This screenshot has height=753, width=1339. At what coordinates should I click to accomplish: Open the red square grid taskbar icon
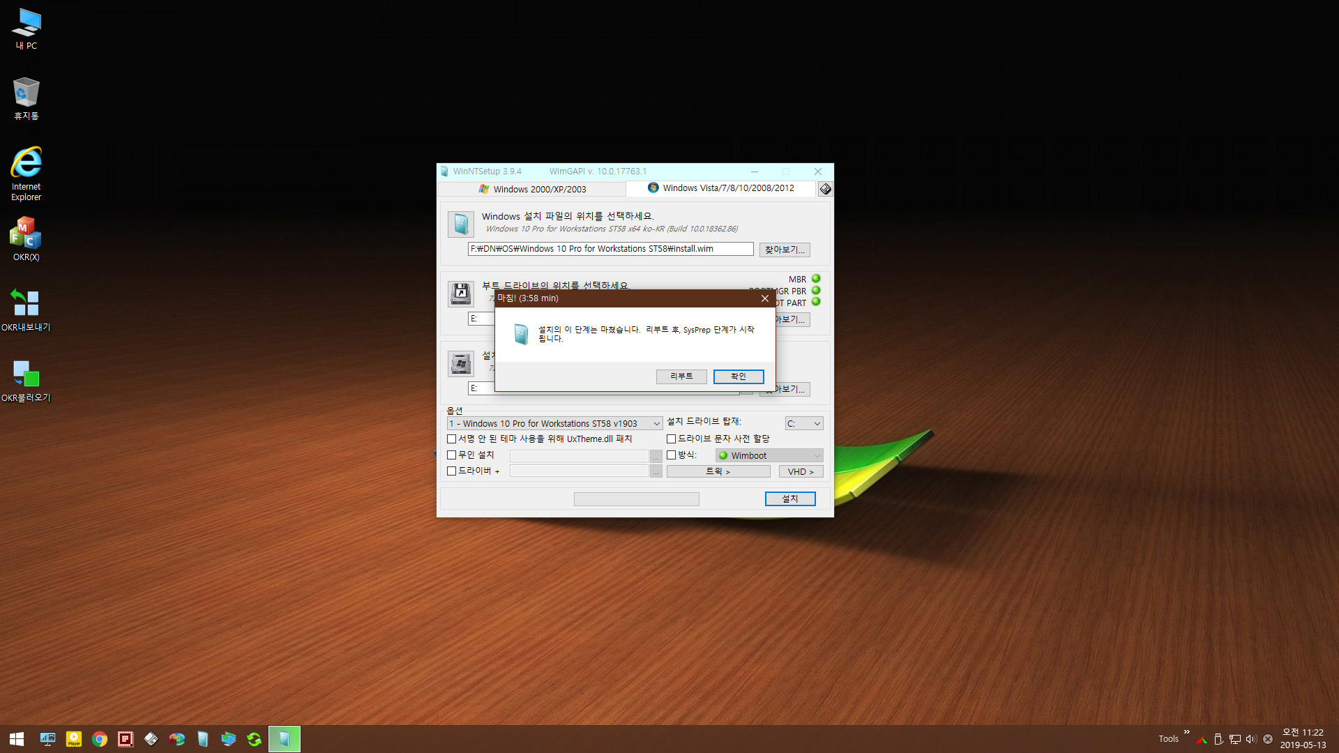click(x=126, y=739)
